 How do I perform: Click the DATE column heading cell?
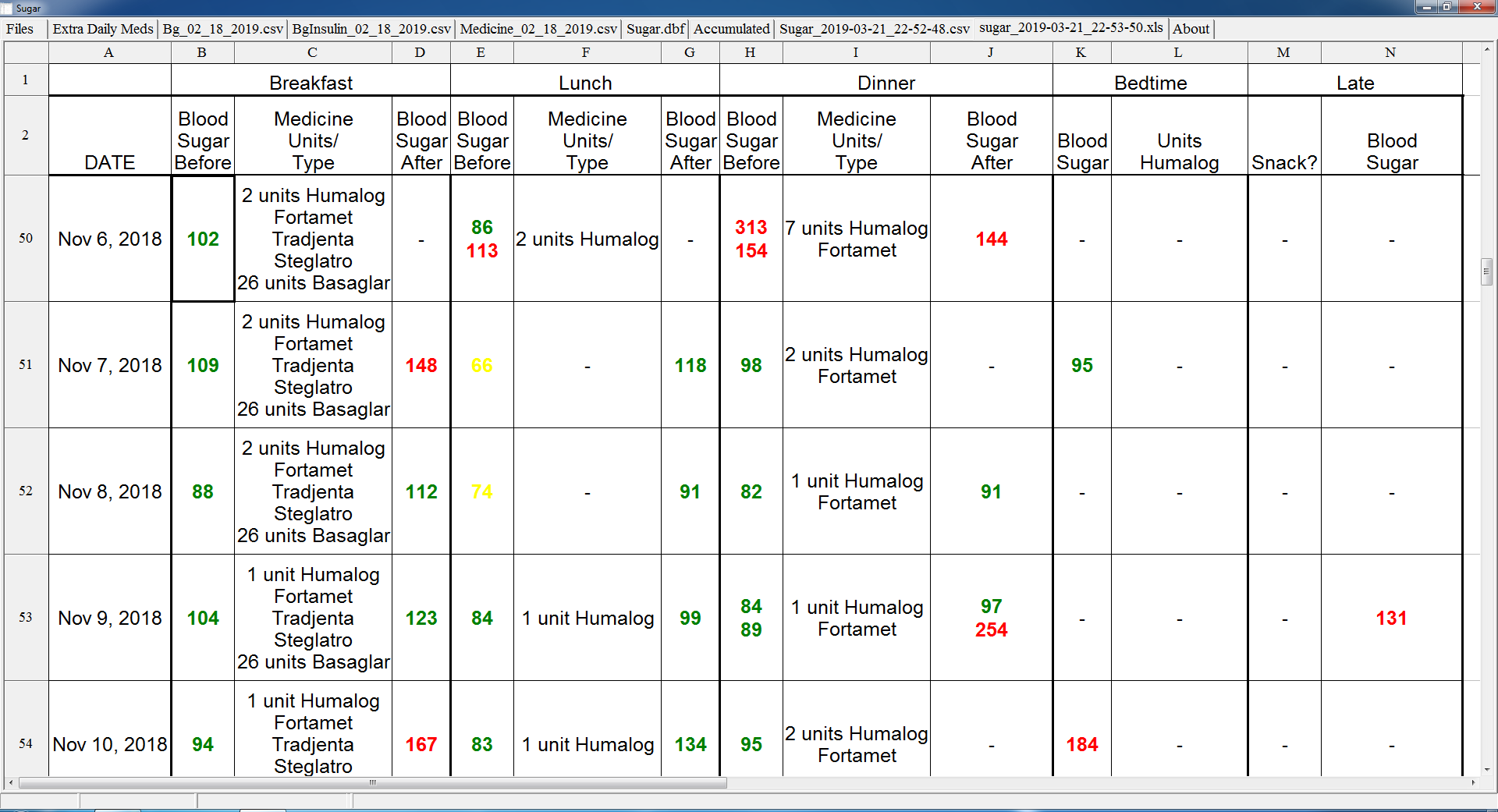click(x=110, y=136)
